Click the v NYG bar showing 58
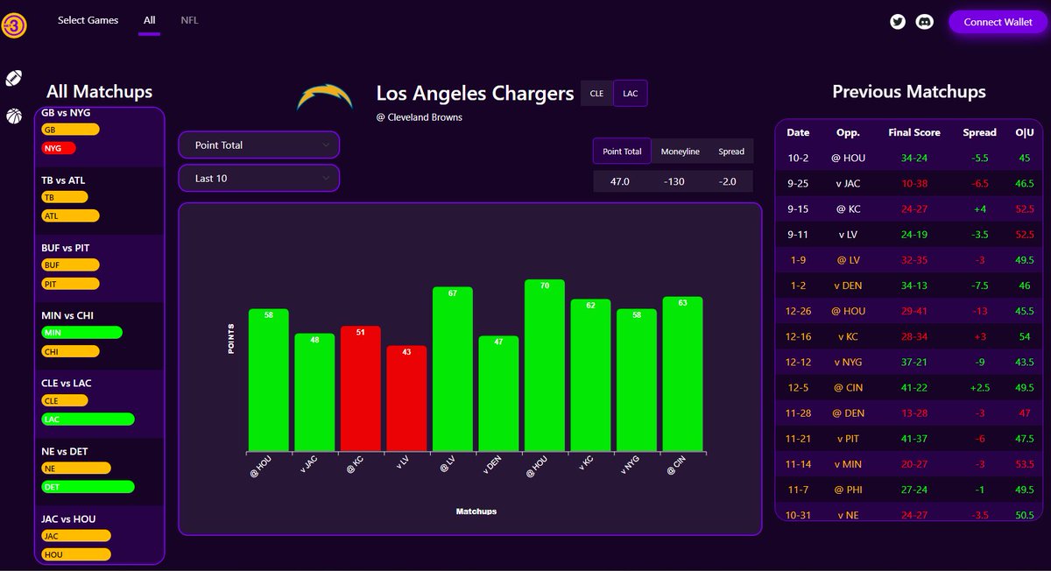 point(636,380)
